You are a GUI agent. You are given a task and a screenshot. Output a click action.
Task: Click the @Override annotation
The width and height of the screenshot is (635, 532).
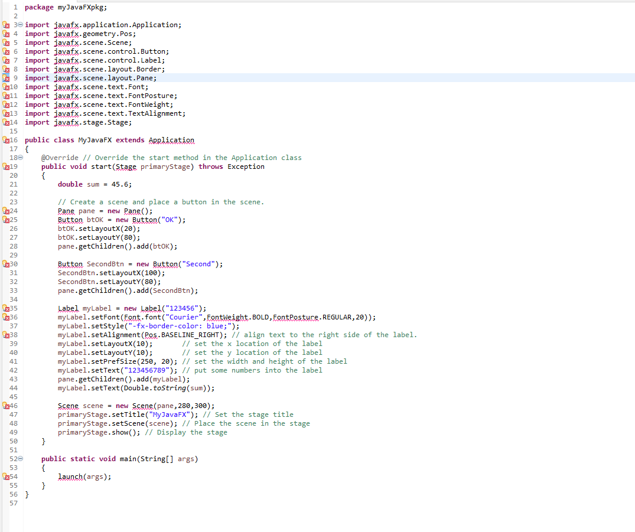click(60, 158)
